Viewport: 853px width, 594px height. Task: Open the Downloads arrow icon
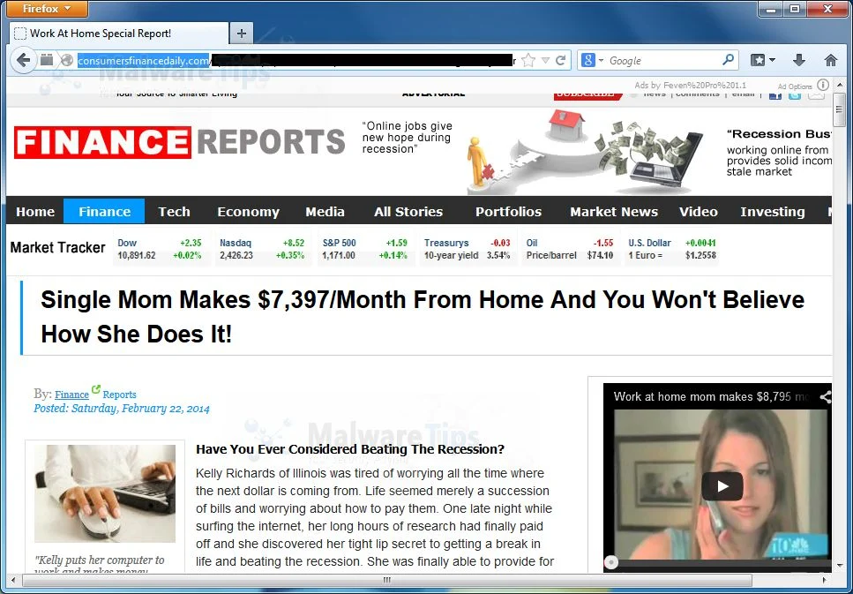(x=798, y=60)
